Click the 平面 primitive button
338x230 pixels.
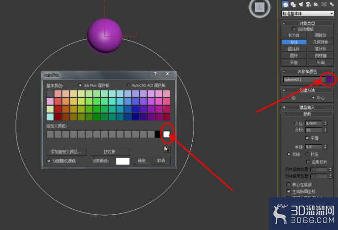(321, 63)
